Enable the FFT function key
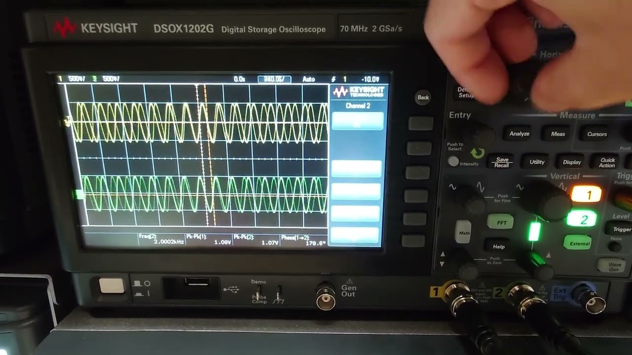 coord(501,222)
